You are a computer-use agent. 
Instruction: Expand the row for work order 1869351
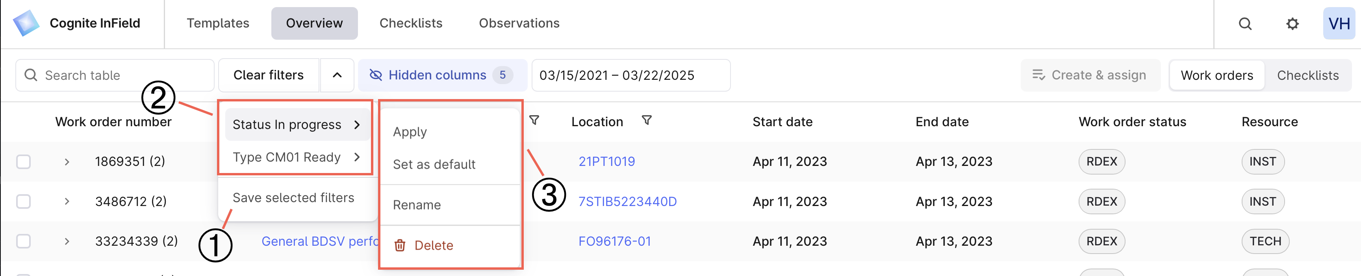(67, 162)
